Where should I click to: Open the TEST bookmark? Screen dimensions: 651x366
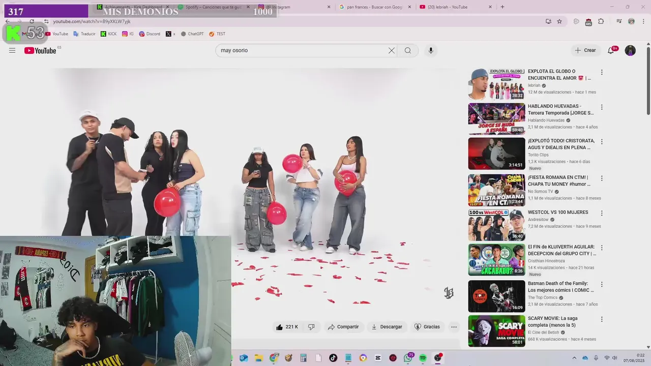217,34
